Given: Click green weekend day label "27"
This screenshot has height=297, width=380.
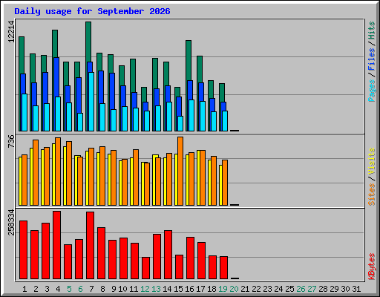Looking at the screenshot, I should tap(312, 289).
